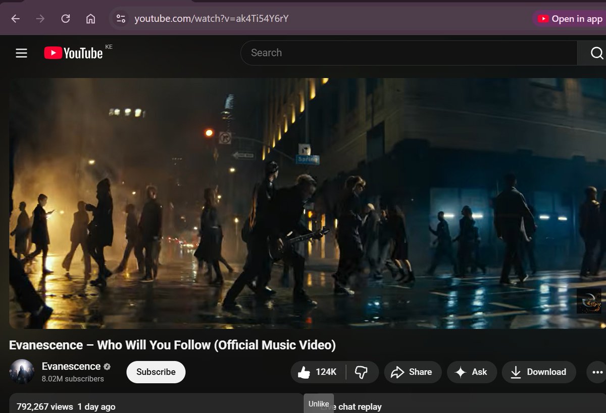606x413 pixels.
Task: Click the 8.02M subscribers text
Action: 73,379
